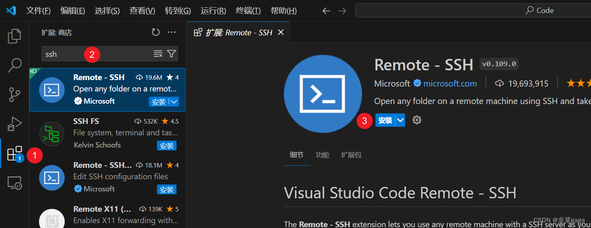Screen dimensions: 591x228
Task: Click the SSH FS extension icon
Action: coord(52,134)
